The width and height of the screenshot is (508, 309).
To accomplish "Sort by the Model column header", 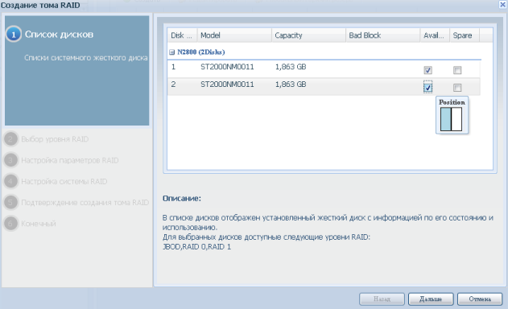I will [x=234, y=35].
